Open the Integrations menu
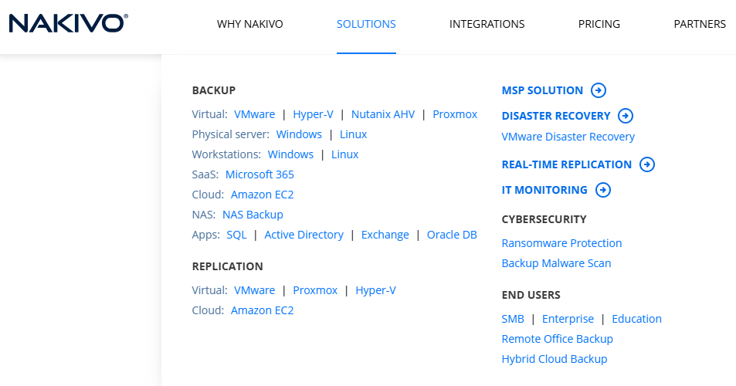Screen dimensions: 736x386 (x=487, y=24)
